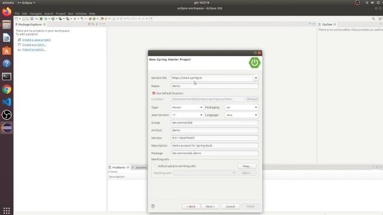383x215 pixels.
Task: Open the Language dropdown showing Java
Action: [x=241, y=115]
